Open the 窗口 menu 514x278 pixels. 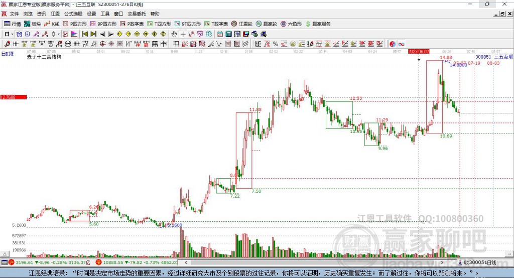pyautogui.click(x=118, y=14)
